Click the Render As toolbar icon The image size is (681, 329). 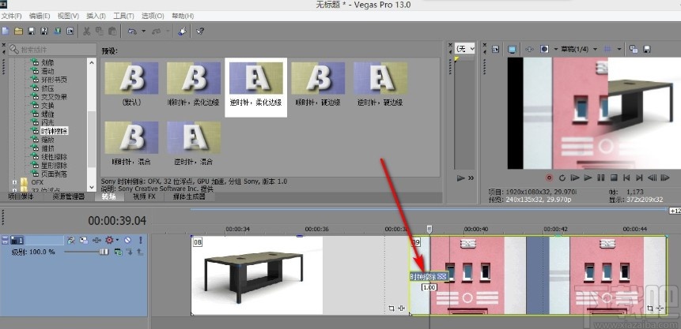tap(57, 32)
